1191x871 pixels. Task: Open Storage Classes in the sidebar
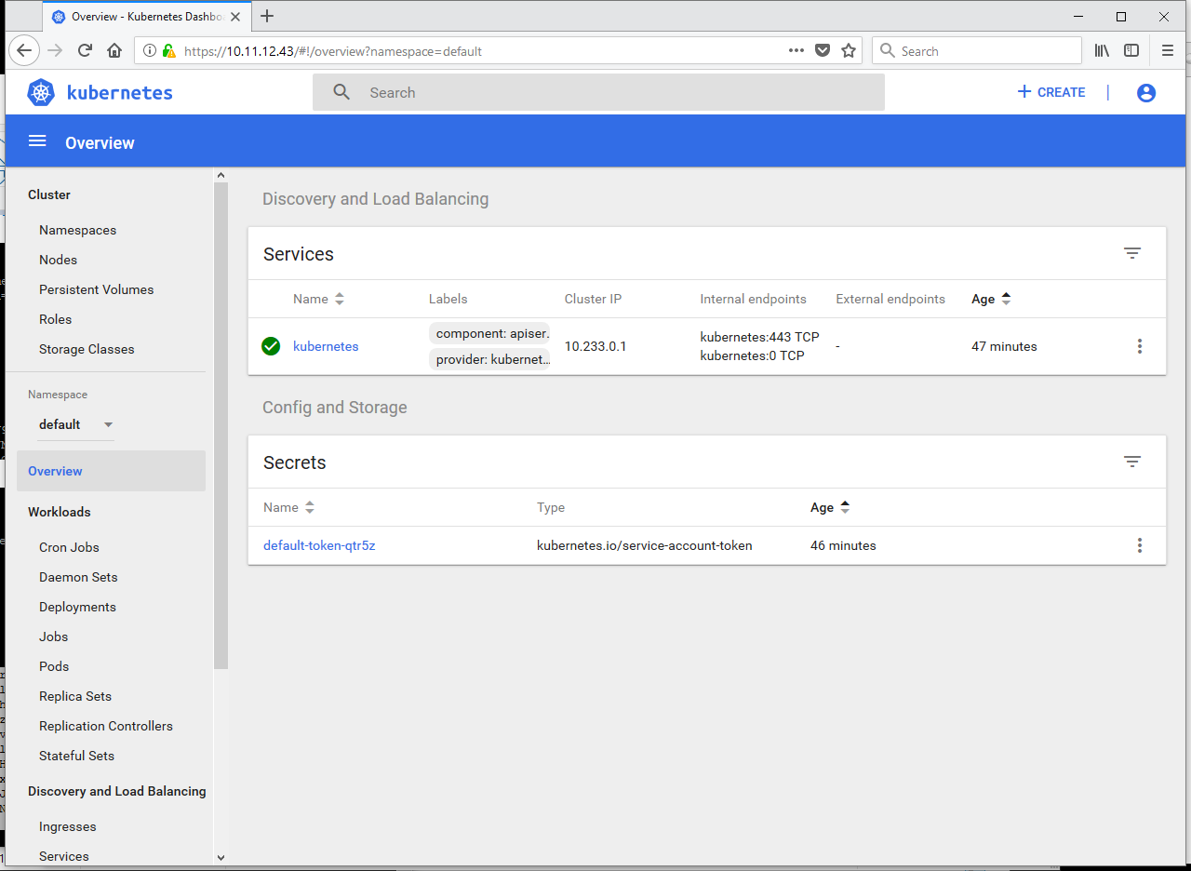[x=87, y=349]
